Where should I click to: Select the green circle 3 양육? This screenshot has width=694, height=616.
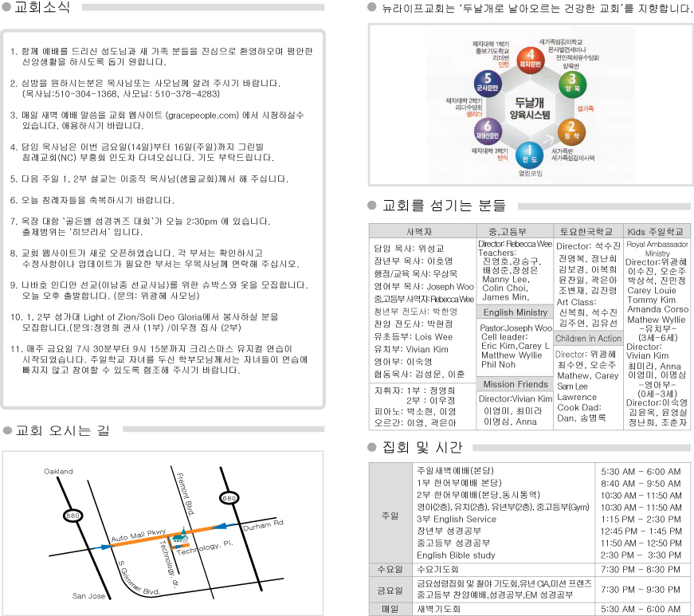click(572, 84)
